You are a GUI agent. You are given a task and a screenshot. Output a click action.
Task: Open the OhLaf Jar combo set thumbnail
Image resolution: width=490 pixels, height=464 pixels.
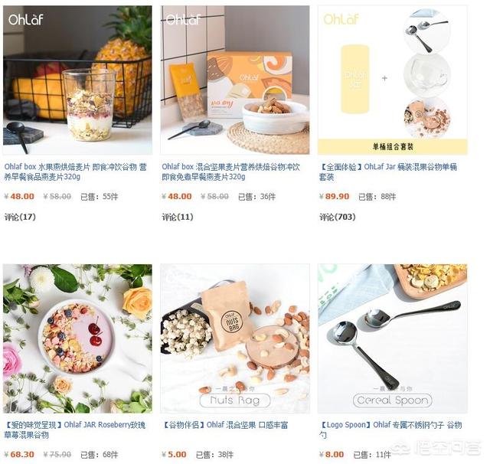pyautogui.click(x=393, y=80)
